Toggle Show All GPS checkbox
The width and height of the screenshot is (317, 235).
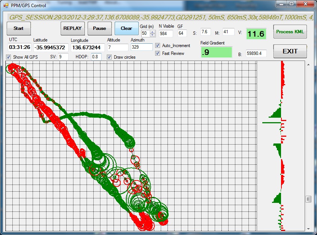click(x=9, y=57)
